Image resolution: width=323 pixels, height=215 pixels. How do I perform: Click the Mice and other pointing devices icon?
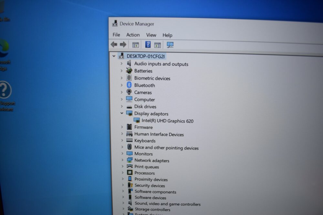130,147
